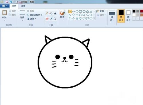The height and width of the screenshot is (105, 143).
Task: Select the Color picker eyedropper tool
Action: pos(51,19)
